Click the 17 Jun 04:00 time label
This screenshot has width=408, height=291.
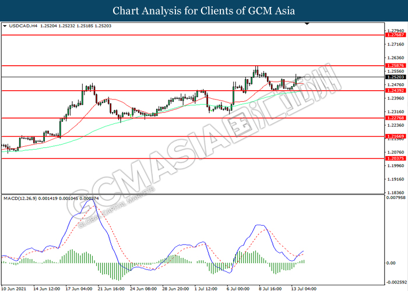[x=79, y=289]
